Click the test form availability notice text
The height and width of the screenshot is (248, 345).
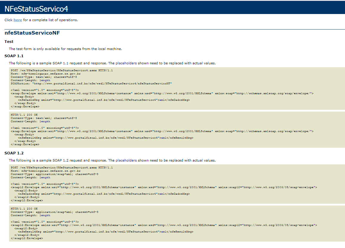65,49
